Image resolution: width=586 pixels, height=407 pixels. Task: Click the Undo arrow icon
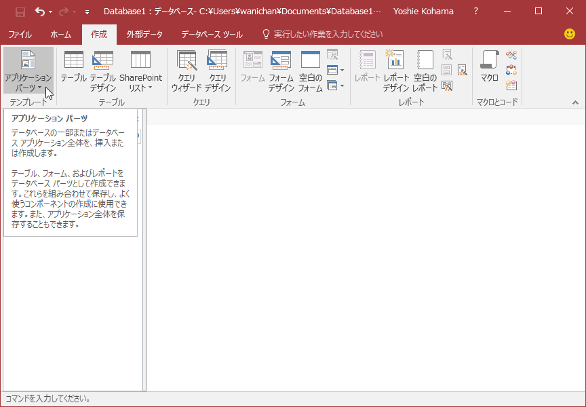[x=40, y=12]
